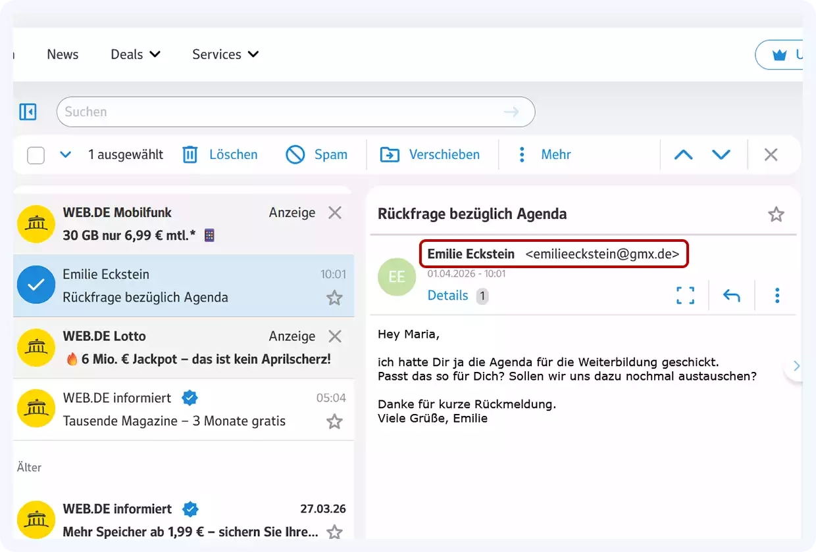Open the three-dot menu in the email header

click(x=777, y=296)
